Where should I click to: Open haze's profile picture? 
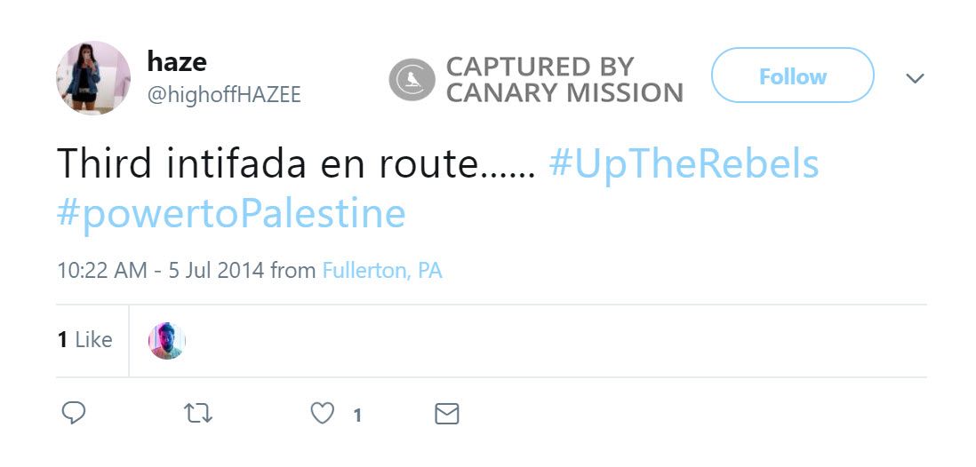pyautogui.click(x=93, y=77)
